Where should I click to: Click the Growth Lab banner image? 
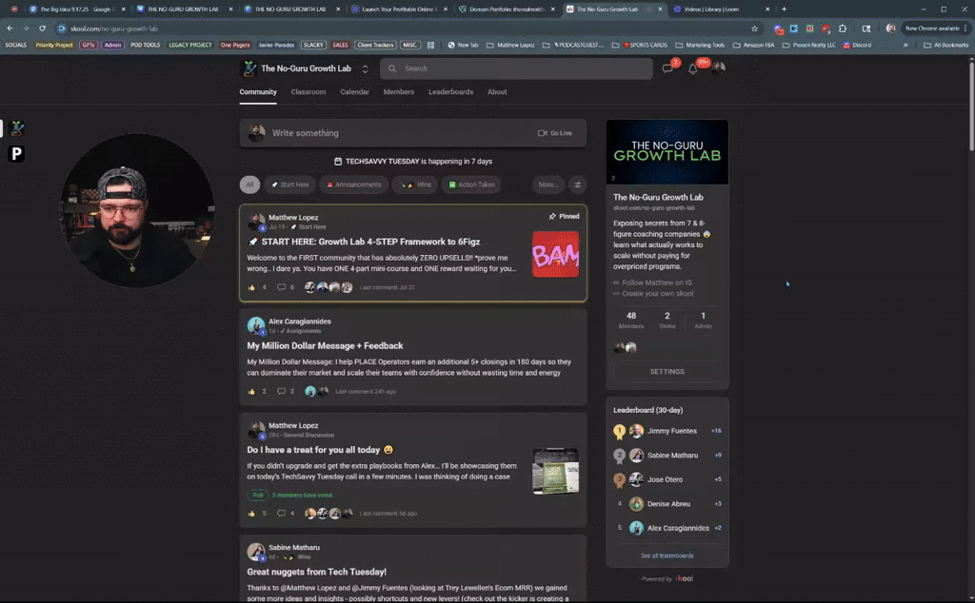click(x=667, y=152)
